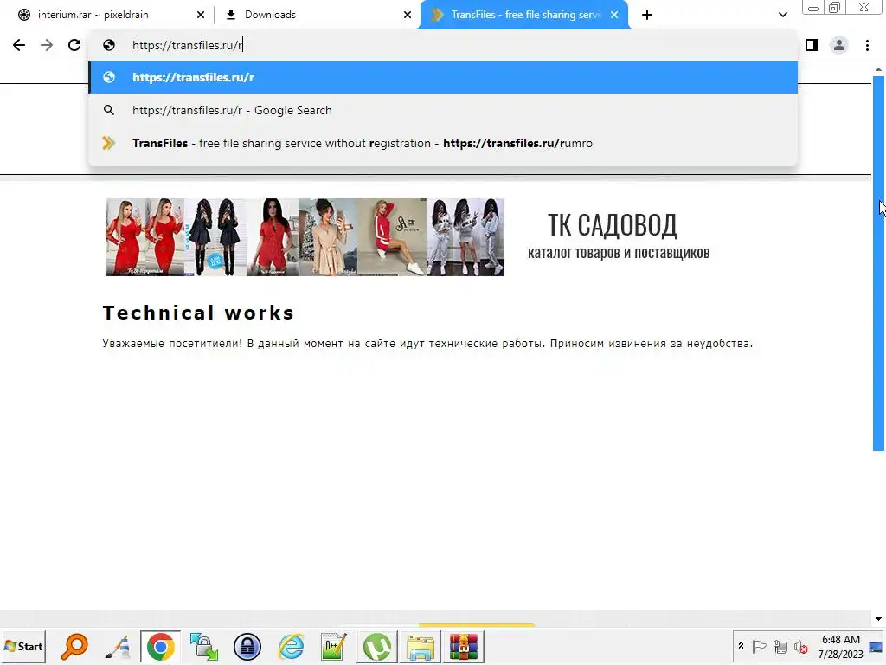Open the padlock security app icon
Image resolution: width=886 pixels, height=665 pixels.
pos(247,646)
